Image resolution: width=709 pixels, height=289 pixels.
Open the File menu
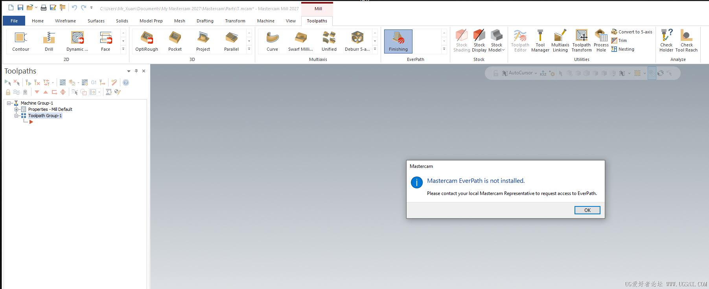(x=14, y=21)
